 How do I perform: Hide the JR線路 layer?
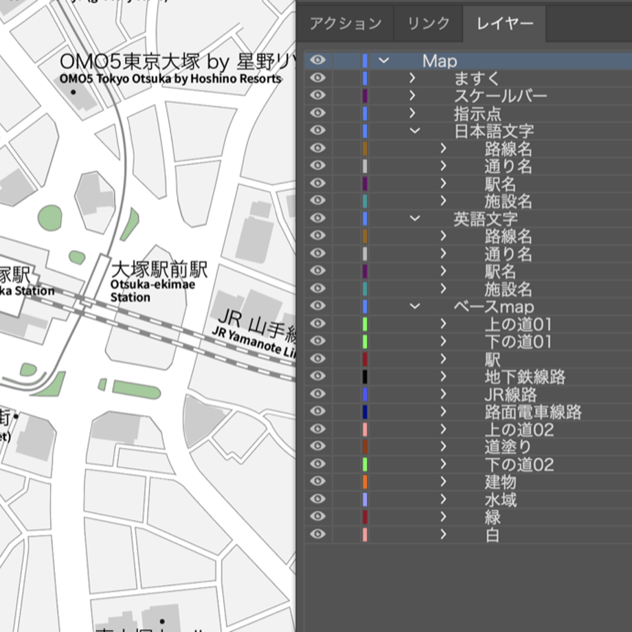pos(317,394)
